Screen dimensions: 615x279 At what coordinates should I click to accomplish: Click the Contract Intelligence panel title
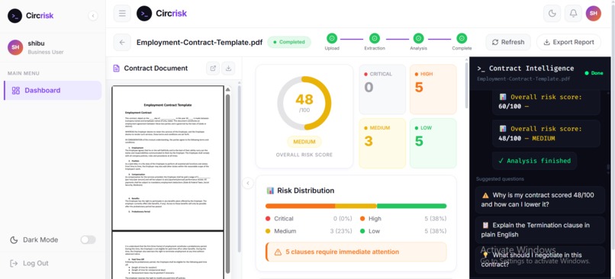(526, 69)
